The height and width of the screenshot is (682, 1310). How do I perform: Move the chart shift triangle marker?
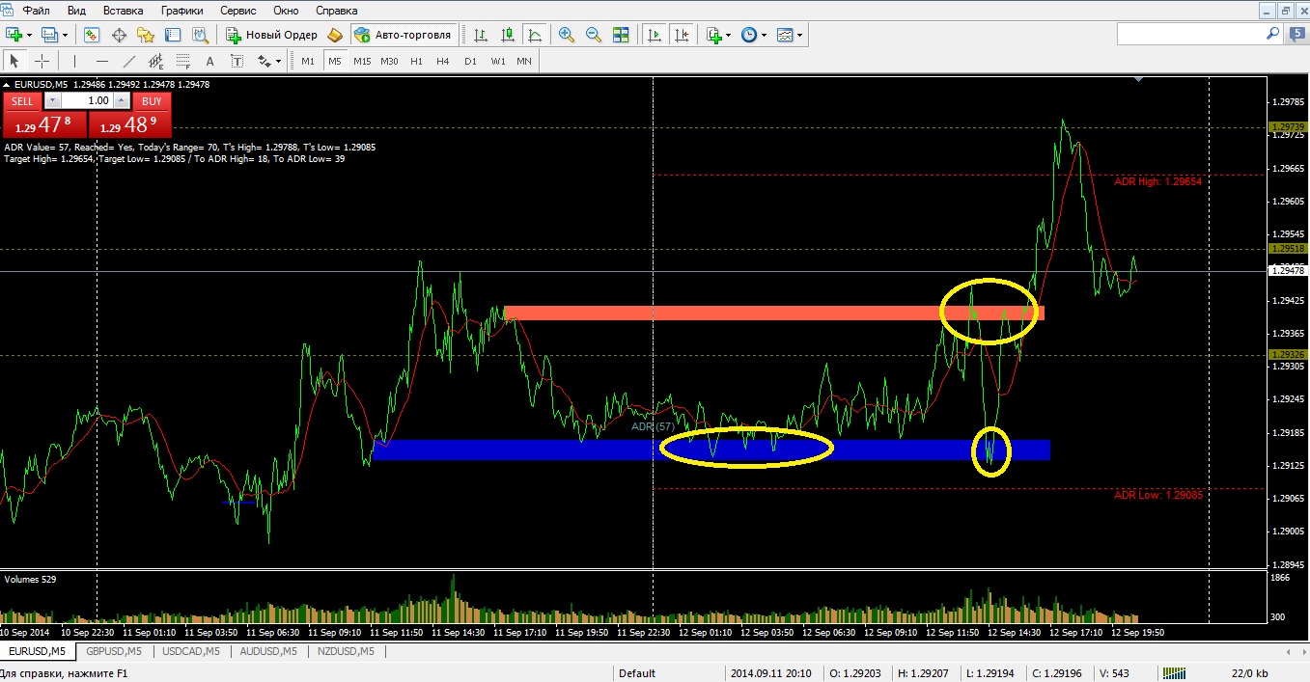tap(1139, 80)
